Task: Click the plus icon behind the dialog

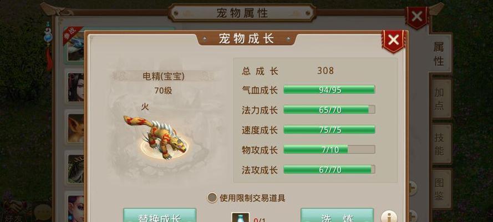Action: [412, 189]
